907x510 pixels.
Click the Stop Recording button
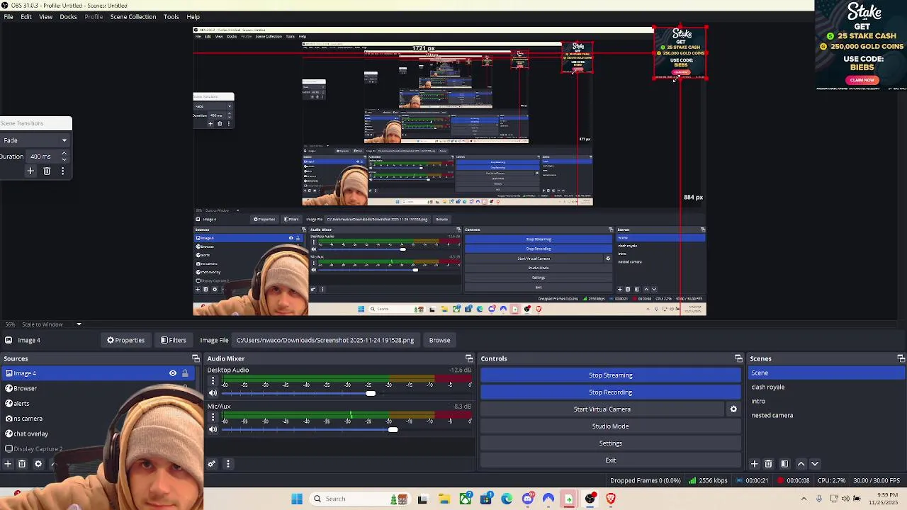pos(610,392)
